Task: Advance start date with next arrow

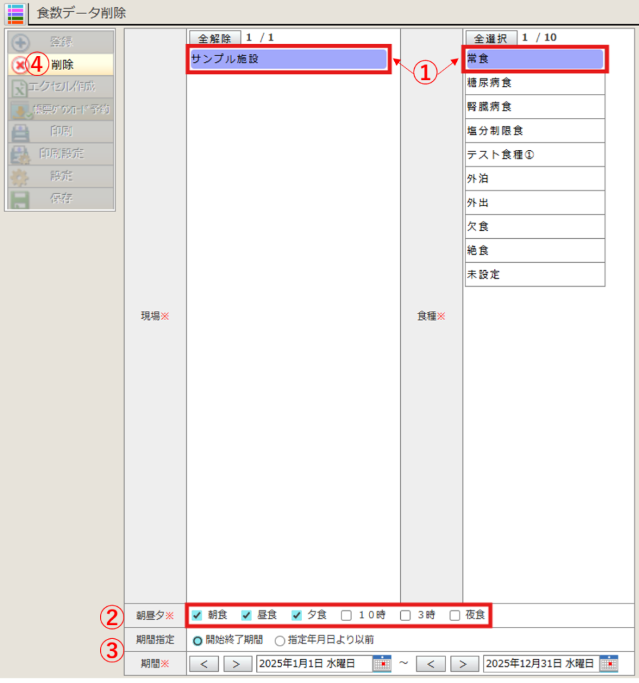Action: click(237, 664)
